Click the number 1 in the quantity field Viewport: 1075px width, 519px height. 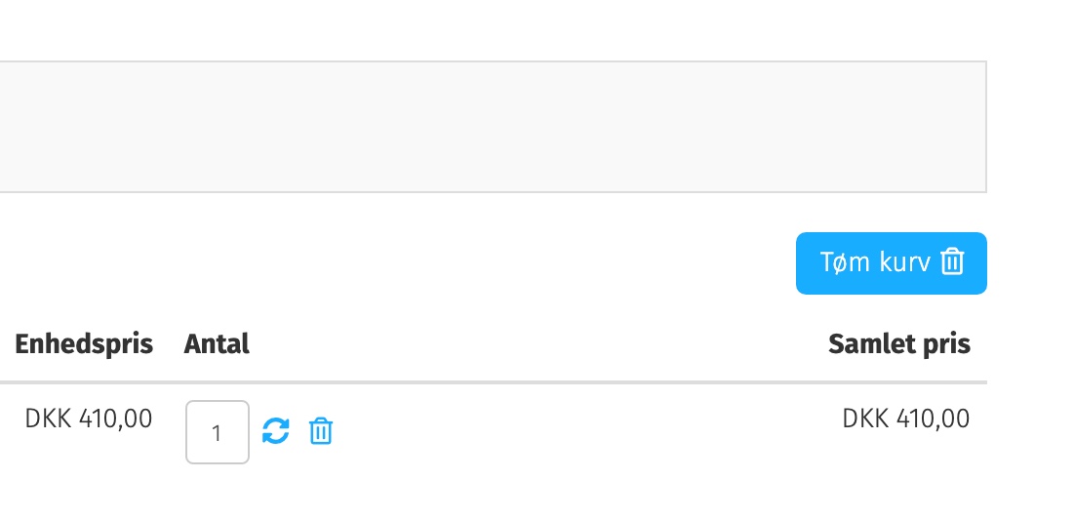tap(217, 432)
